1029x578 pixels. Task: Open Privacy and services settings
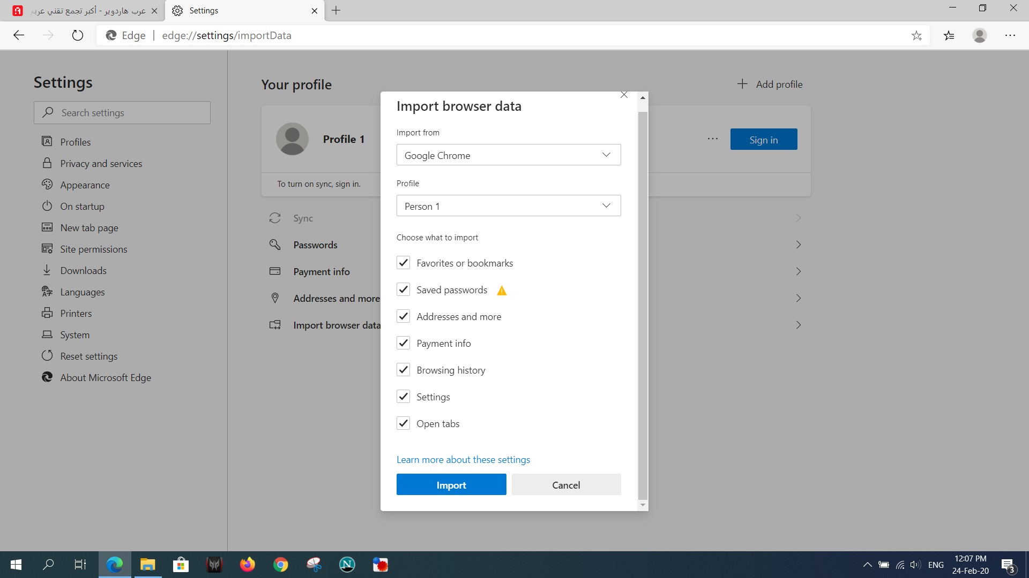(101, 163)
